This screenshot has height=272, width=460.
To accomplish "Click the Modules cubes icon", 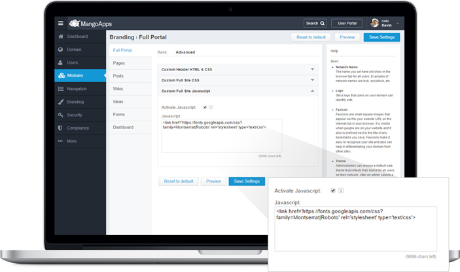I will [x=62, y=76].
